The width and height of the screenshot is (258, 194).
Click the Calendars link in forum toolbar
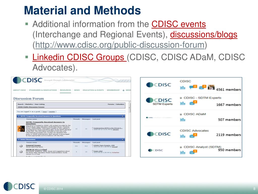pyautogui.click(x=120, y=104)
